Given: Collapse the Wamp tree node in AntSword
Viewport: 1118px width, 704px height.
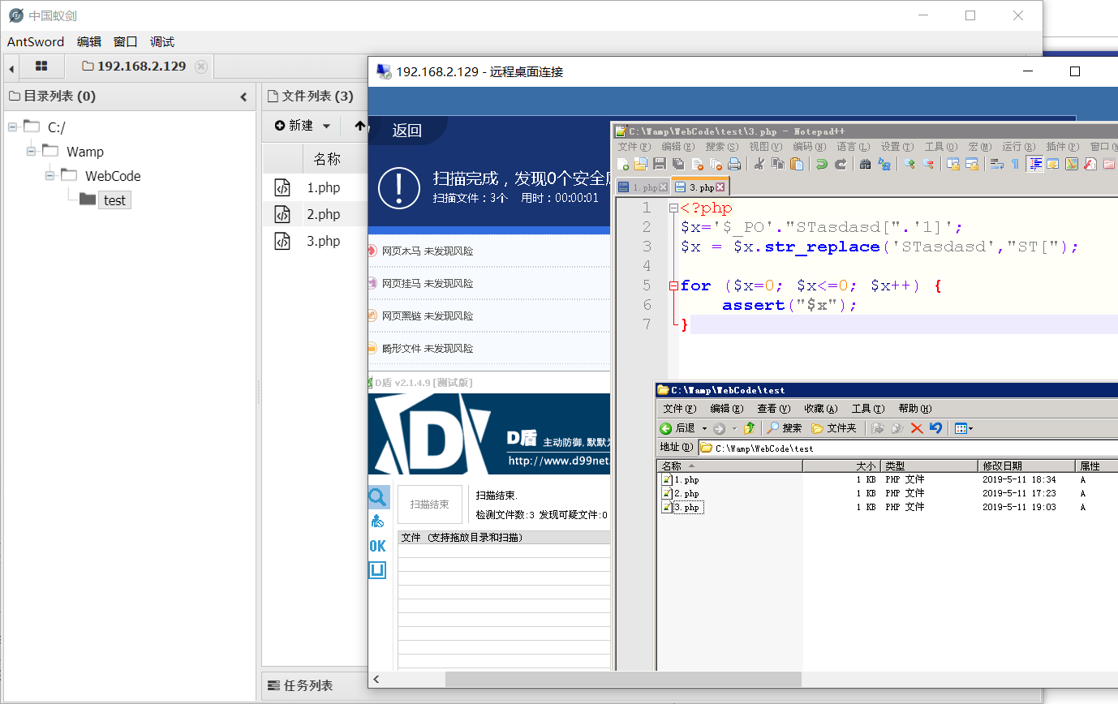Looking at the screenshot, I should 32,151.
